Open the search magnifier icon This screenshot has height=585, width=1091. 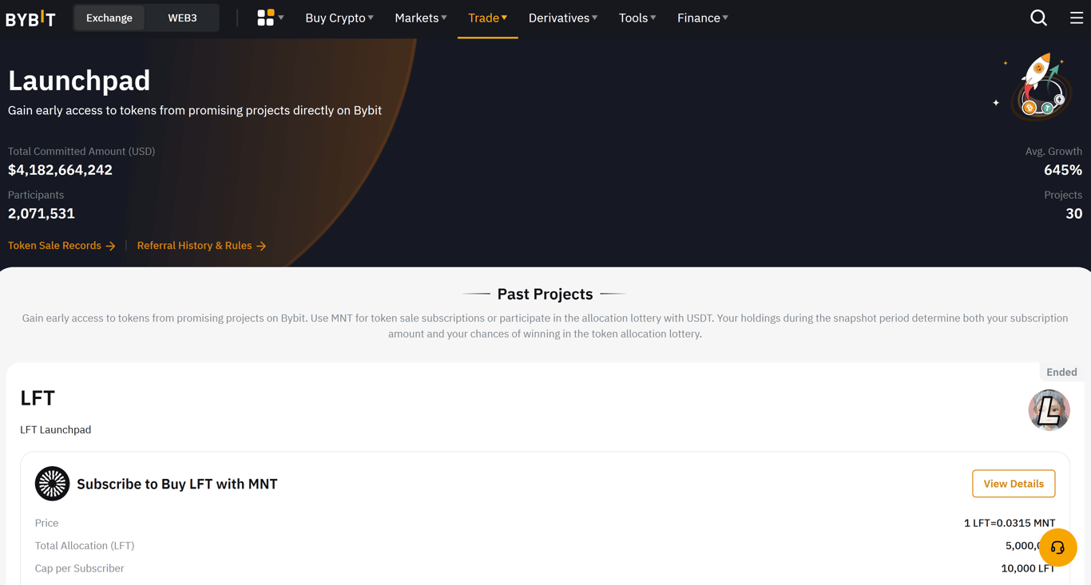point(1038,18)
